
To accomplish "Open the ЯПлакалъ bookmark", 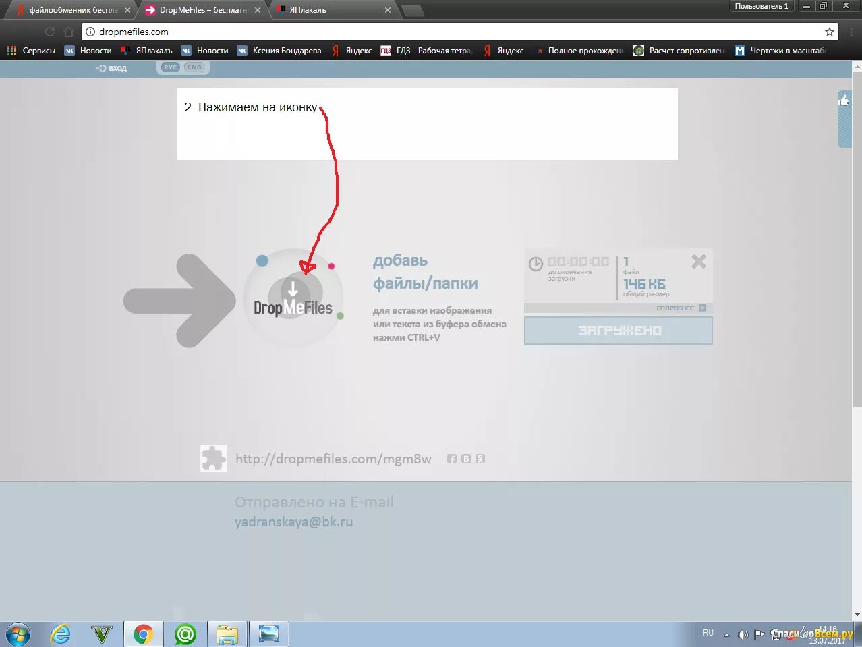I will point(146,51).
